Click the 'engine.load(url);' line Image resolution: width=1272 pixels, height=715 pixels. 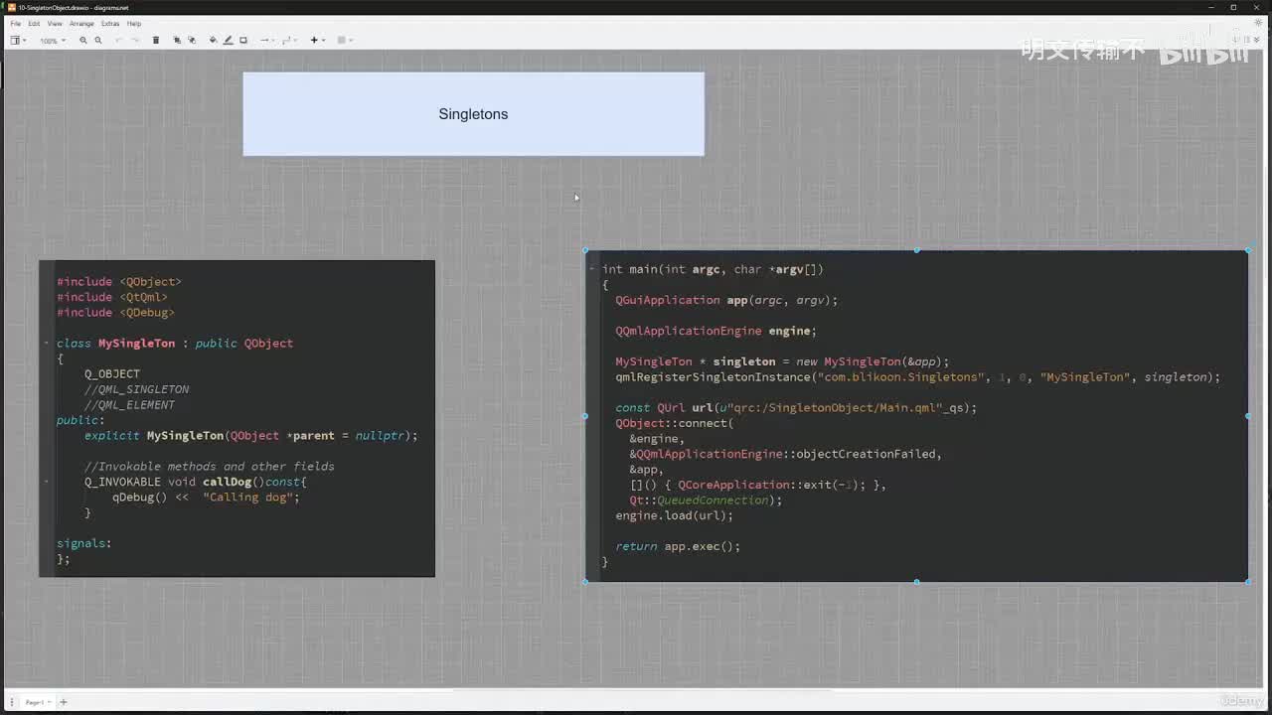(674, 515)
